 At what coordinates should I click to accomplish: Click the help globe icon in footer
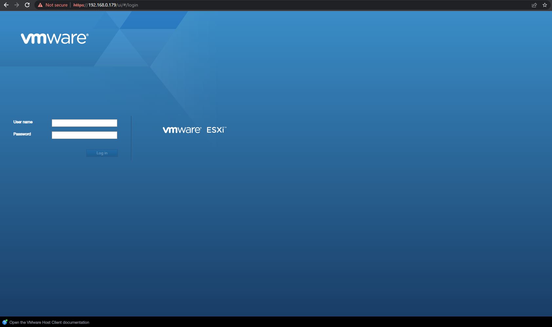[x=5, y=322]
